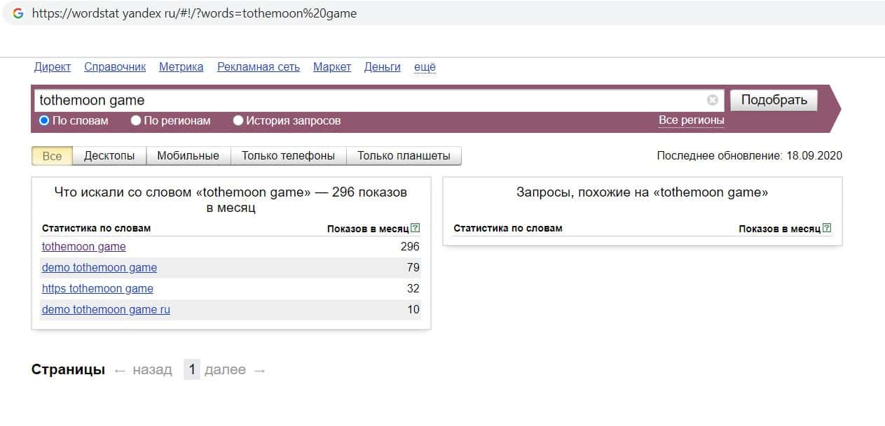Click the browser address bar URL
Image resolution: width=885 pixels, height=426 pixels.
tap(194, 13)
